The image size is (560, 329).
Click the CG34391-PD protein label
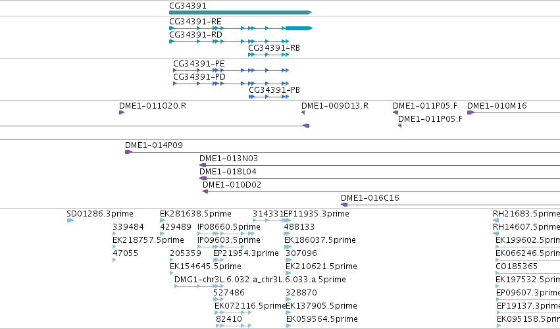(199, 77)
